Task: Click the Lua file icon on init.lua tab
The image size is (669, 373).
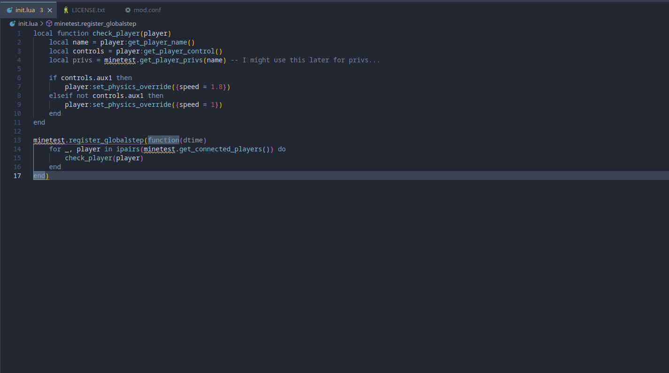Action: point(9,10)
